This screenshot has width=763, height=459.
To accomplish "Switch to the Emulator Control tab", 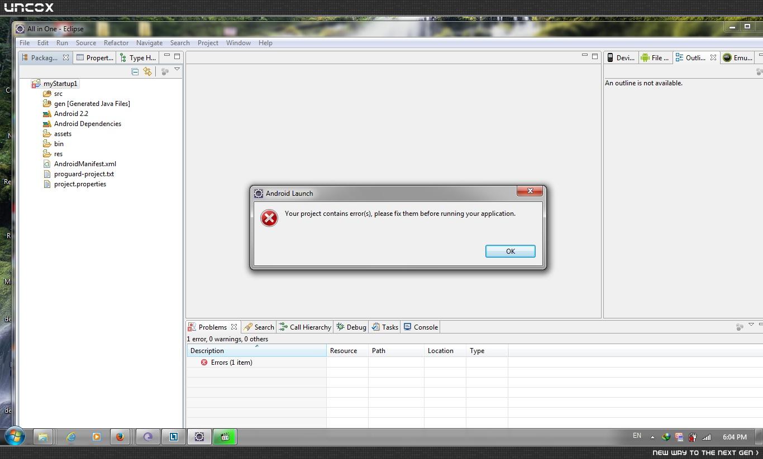I will (x=737, y=57).
